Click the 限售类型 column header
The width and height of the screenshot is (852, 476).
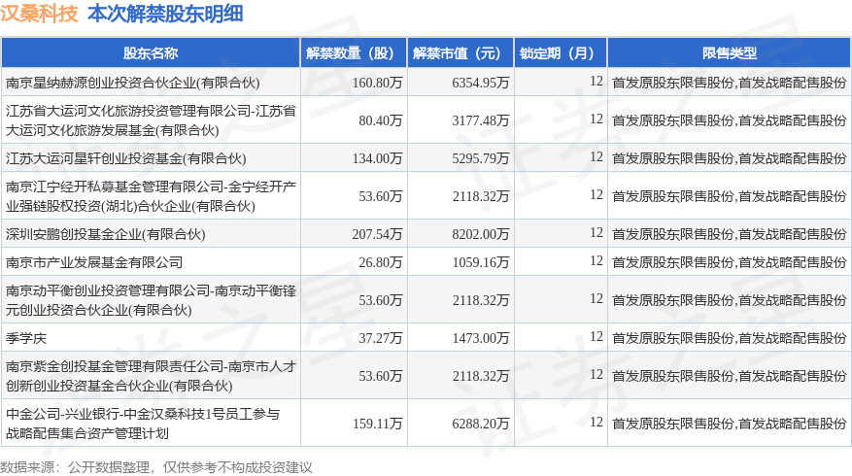(x=730, y=52)
